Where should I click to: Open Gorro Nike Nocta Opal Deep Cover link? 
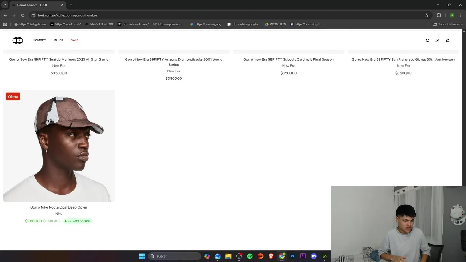[59, 207]
